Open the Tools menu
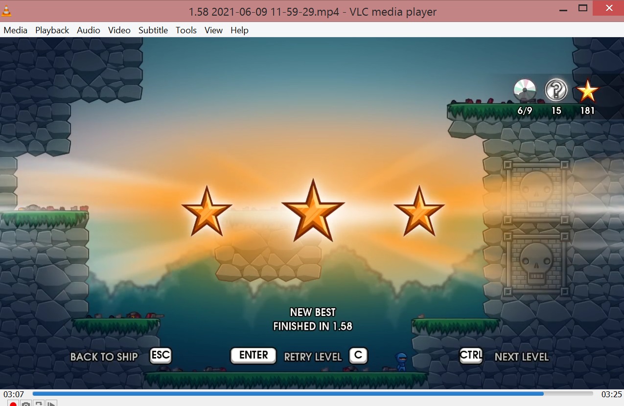Screen dimensions: 624x406 click(x=186, y=30)
